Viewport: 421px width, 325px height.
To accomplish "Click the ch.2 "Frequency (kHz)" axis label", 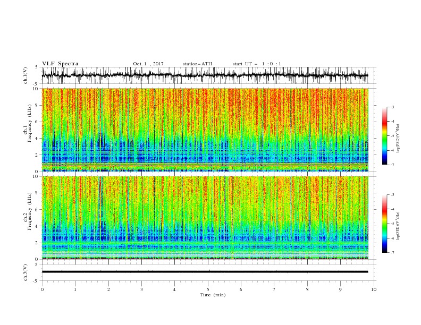I will pyautogui.click(x=30, y=211).
